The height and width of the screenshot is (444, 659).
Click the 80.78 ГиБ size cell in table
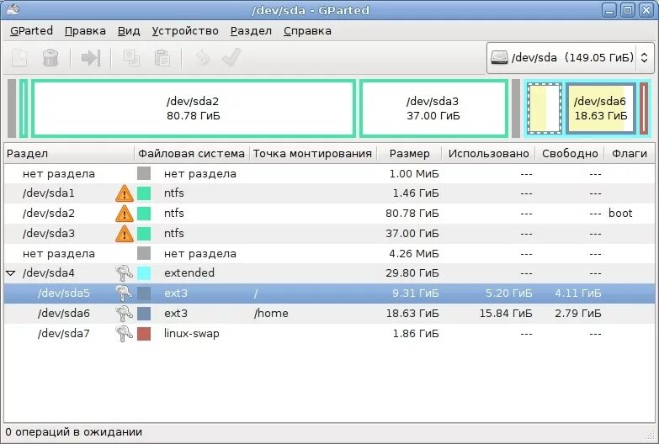tap(412, 214)
